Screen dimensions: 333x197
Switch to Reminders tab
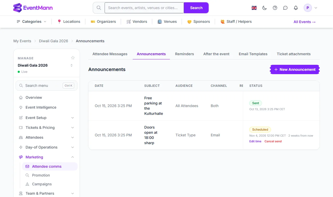(184, 54)
